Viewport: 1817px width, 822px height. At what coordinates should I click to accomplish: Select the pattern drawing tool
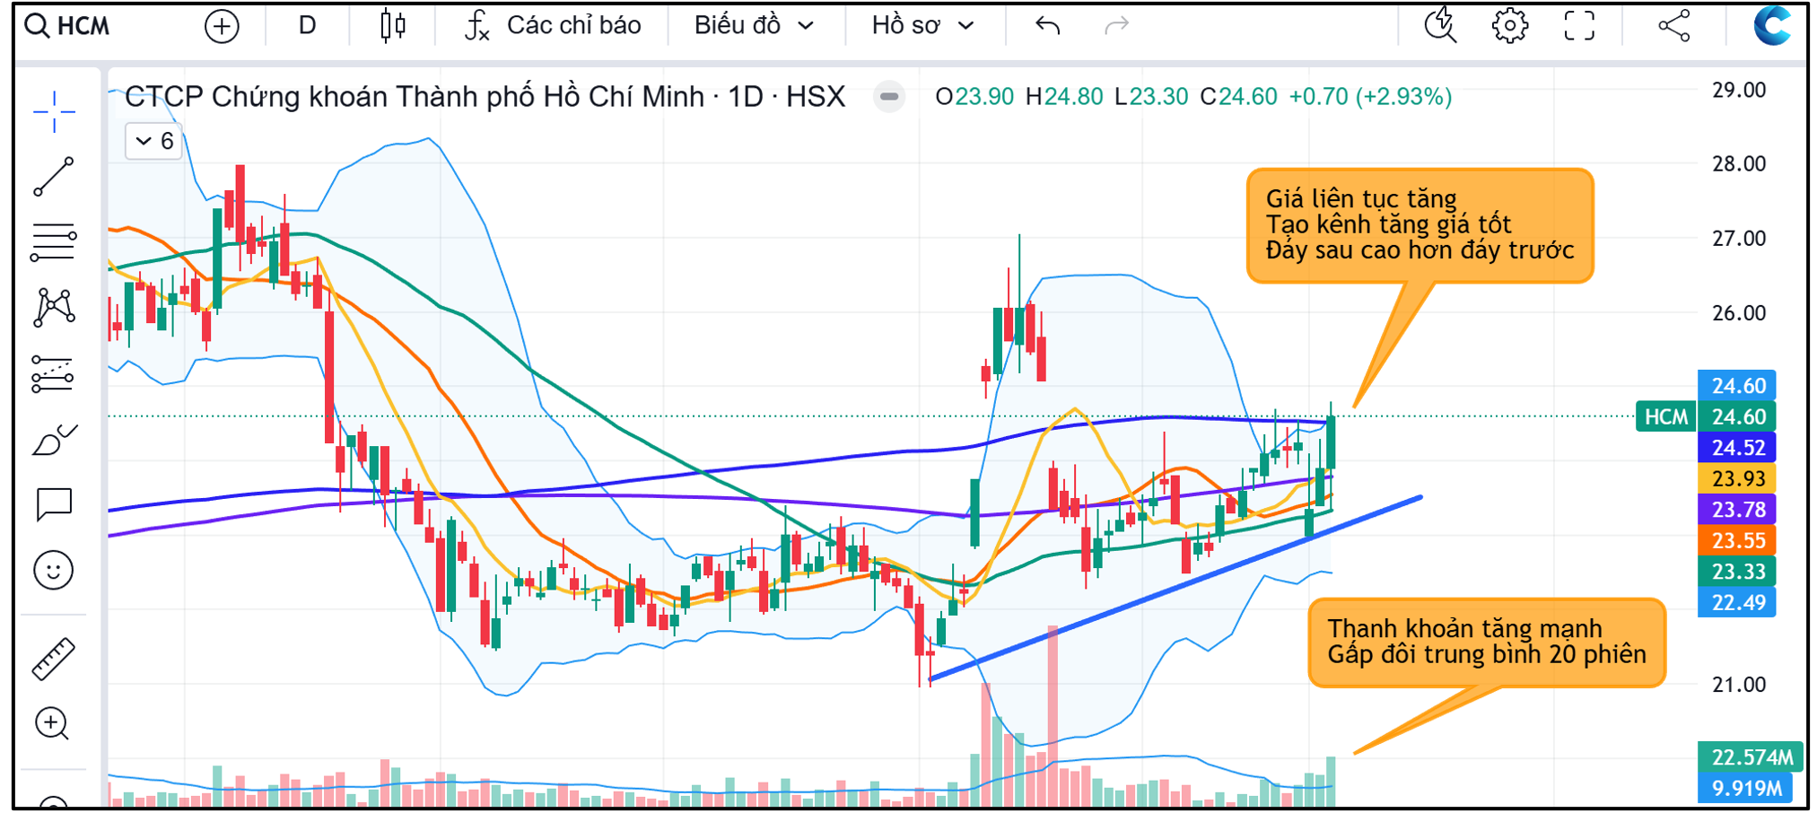coord(54,308)
